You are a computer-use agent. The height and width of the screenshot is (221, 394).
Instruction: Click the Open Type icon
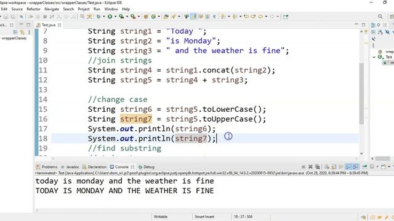click(166, 17)
